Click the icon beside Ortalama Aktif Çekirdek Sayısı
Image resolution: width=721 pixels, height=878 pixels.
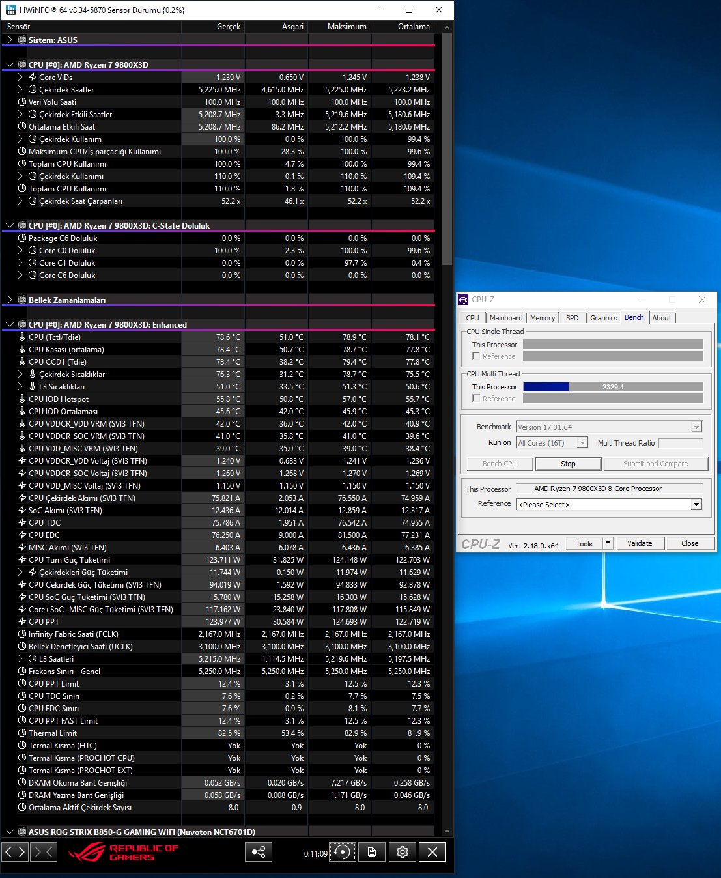point(22,807)
